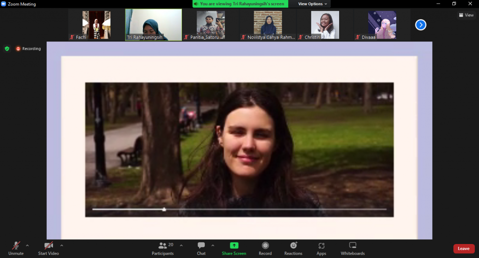Start recording with Record button
Viewport: 479px width, 258px height.
[265, 248]
